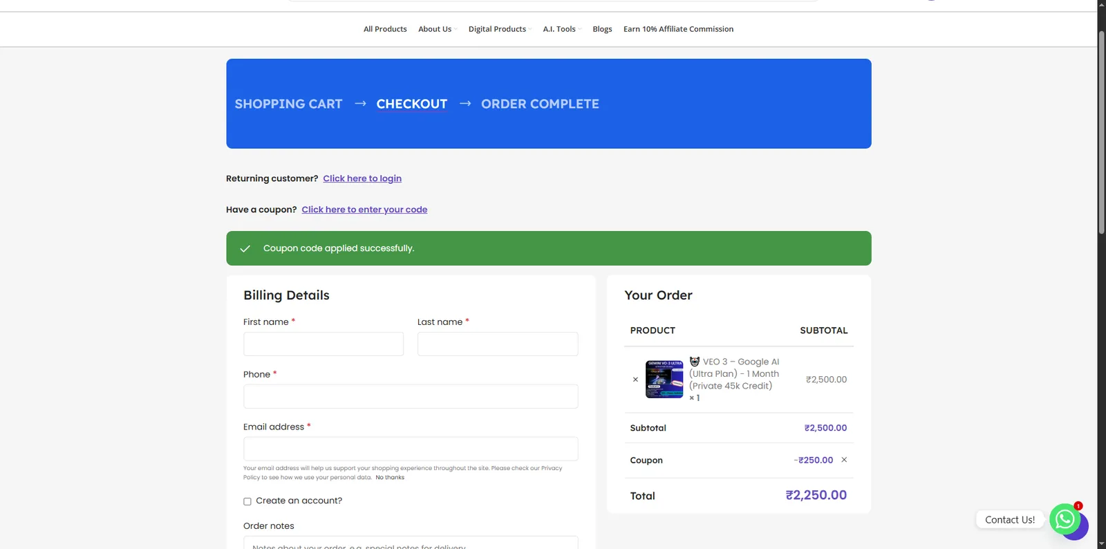
Task: Go back to Shopping Cart step
Action: 288,104
